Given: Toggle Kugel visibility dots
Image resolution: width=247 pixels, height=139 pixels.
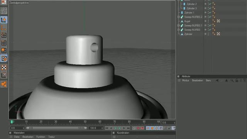Looking at the screenshot, I should tap(208, 21).
